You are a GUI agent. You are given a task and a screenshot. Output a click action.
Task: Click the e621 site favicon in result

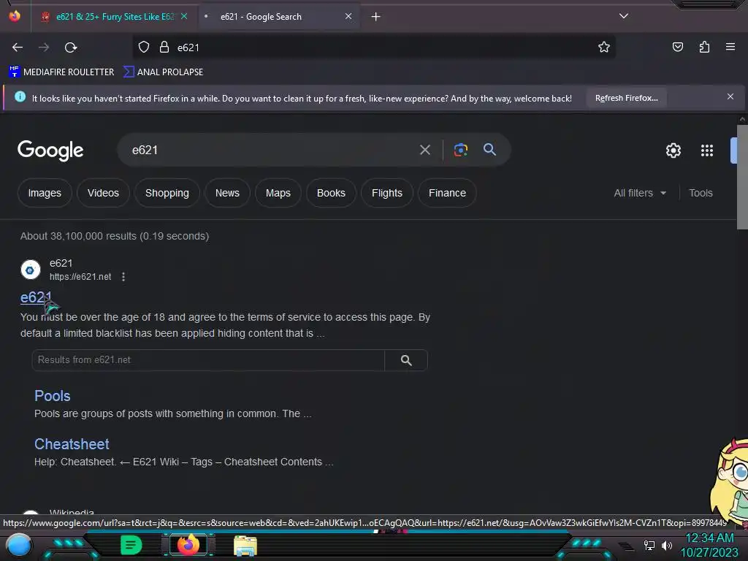pos(31,270)
